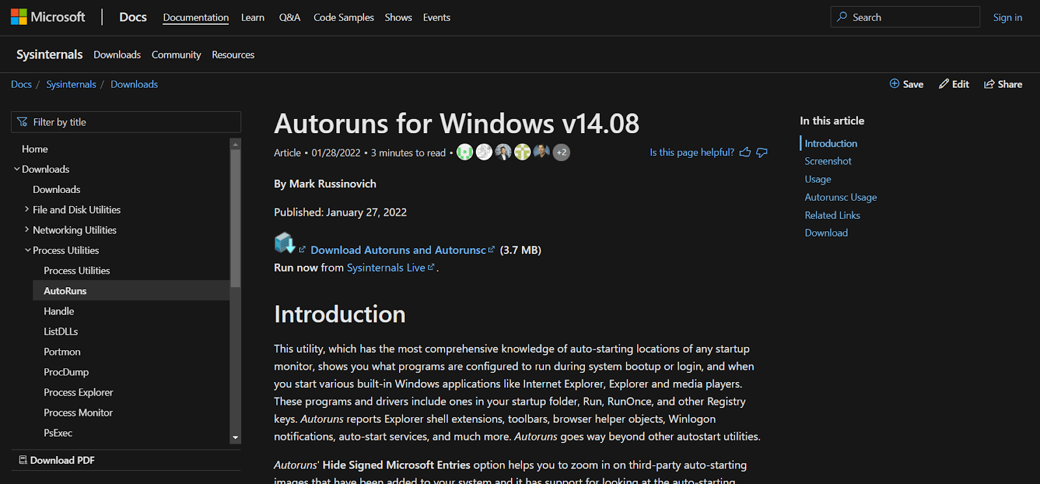
Task: Collapse the Process Utilities section
Action: pyautogui.click(x=28, y=250)
